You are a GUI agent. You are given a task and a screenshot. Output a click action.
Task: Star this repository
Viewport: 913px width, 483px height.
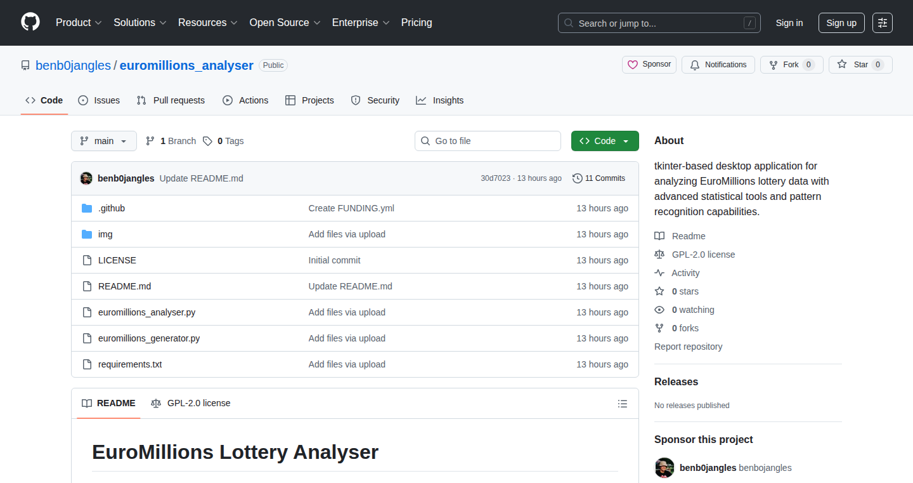[860, 65]
